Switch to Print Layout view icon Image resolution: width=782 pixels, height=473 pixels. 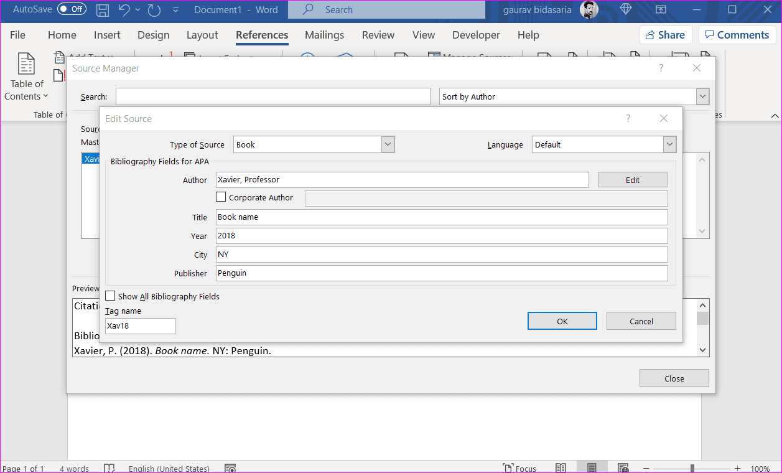(x=592, y=468)
